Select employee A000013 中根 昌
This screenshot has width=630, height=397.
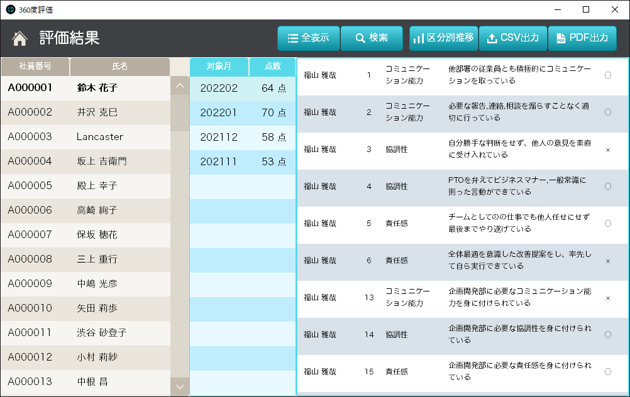(85, 382)
